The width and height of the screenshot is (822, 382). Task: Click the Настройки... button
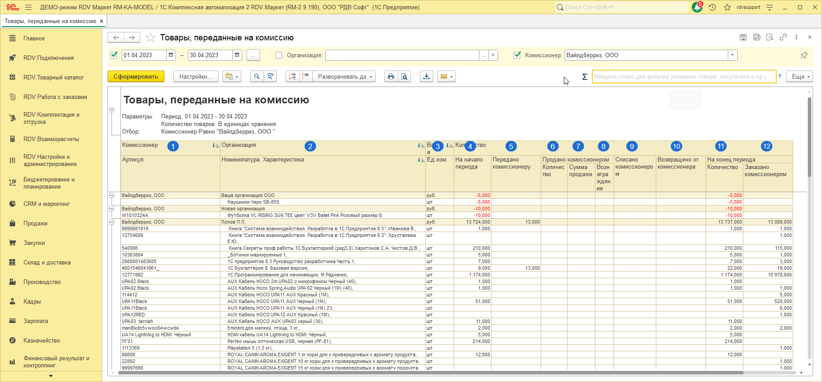[196, 77]
